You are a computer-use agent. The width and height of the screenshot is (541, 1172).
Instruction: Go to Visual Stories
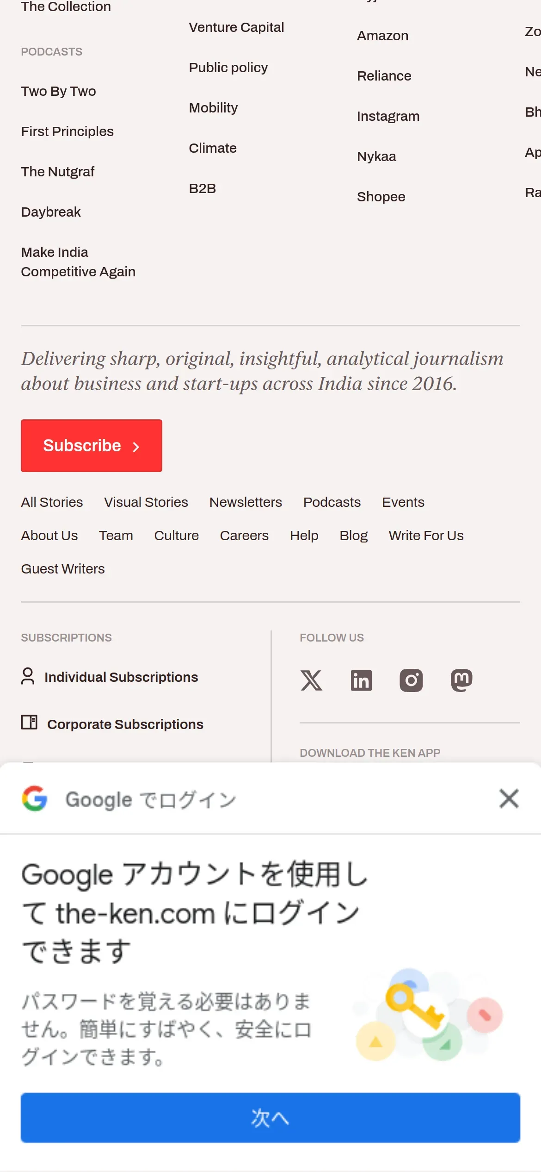pyautogui.click(x=146, y=502)
